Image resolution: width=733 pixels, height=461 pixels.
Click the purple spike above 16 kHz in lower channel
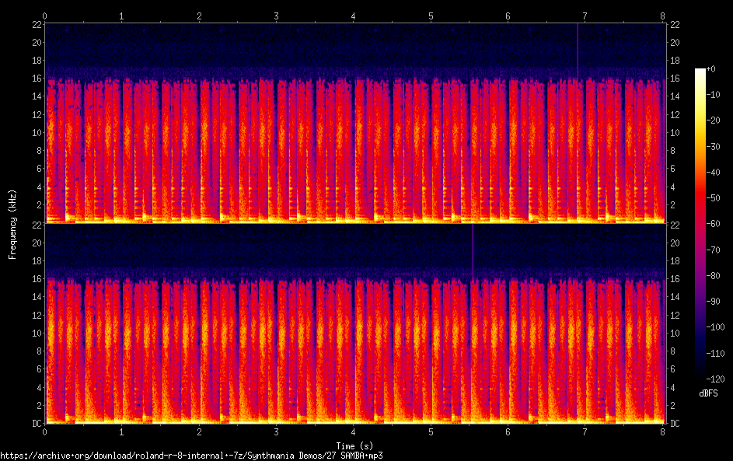coord(473,252)
